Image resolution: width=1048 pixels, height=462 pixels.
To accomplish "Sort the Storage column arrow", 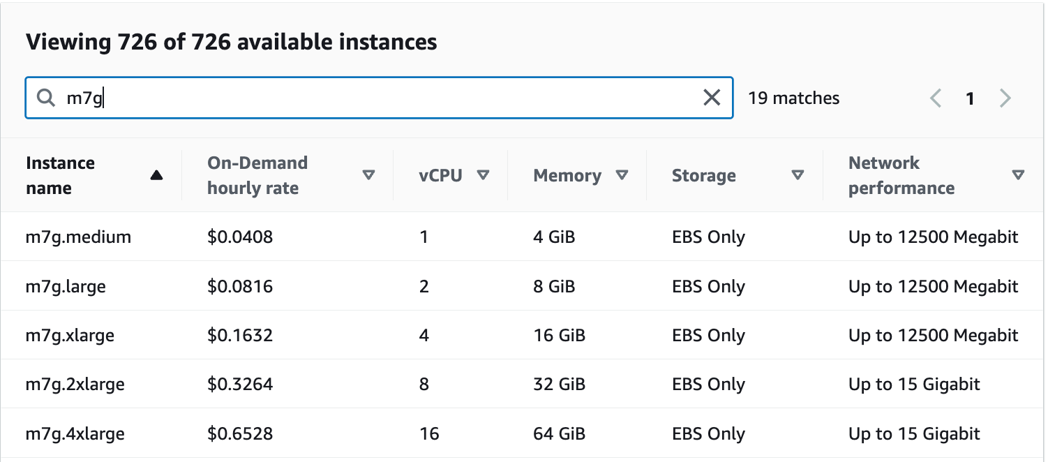I will (x=798, y=176).
